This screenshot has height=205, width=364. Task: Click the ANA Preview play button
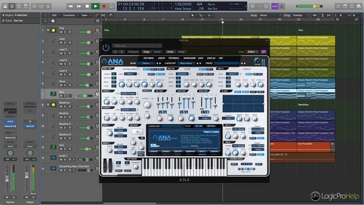coord(138,132)
